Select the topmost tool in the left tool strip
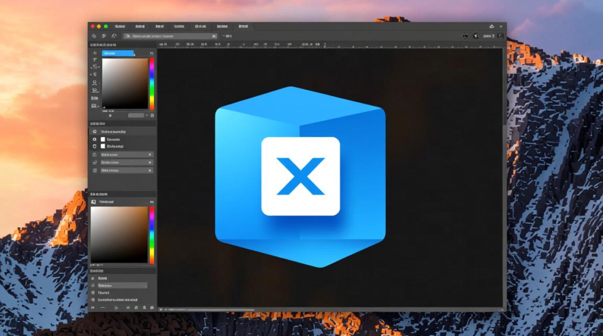The height and width of the screenshot is (336, 603). coord(95,53)
